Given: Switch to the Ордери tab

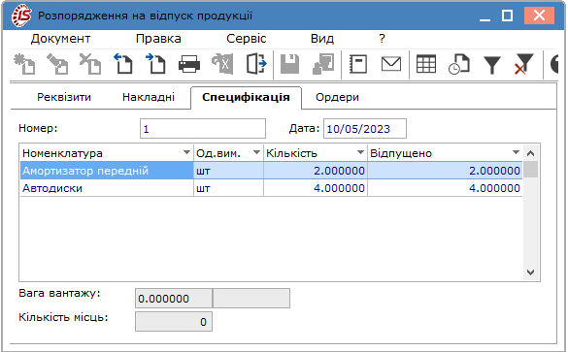Looking at the screenshot, I should 337,97.
